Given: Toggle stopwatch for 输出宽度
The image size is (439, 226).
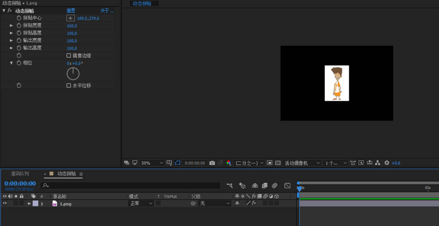Looking at the screenshot, I should (x=19, y=40).
